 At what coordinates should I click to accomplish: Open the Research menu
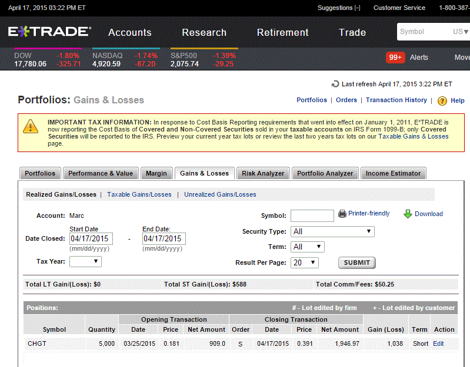click(204, 32)
